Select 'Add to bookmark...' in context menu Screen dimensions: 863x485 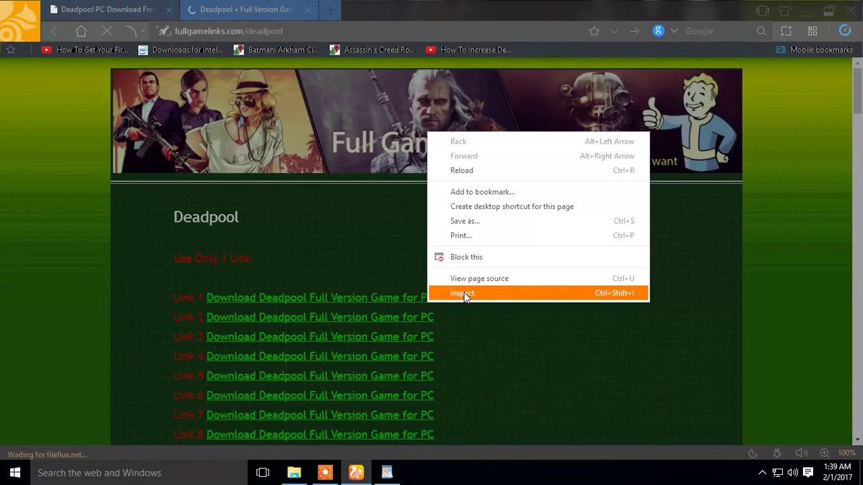[x=539, y=192]
